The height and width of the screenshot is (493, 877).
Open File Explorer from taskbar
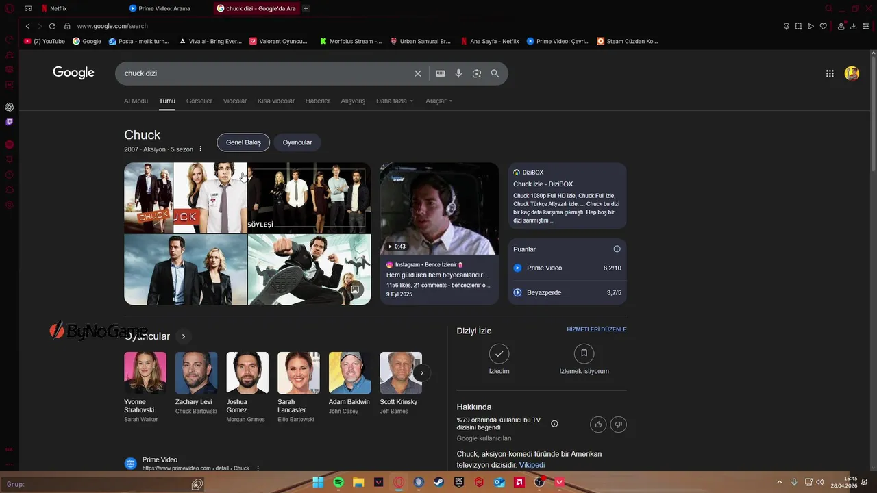(x=358, y=482)
